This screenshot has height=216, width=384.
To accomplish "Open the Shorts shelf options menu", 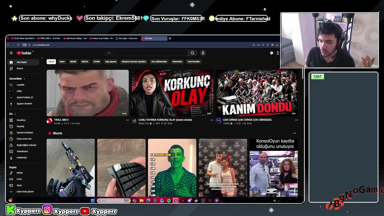I will tap(295, 133).
